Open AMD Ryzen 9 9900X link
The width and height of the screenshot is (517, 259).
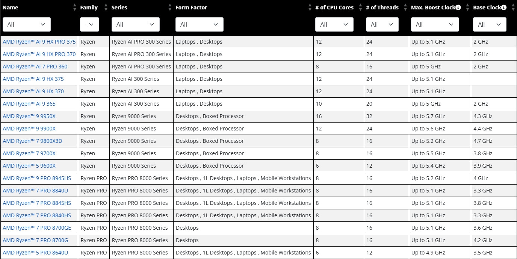point(29,129)
